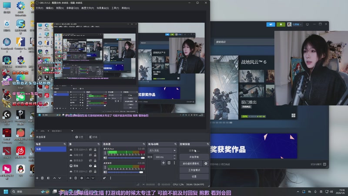Open advanced audio properties link icon

[104, 178]
